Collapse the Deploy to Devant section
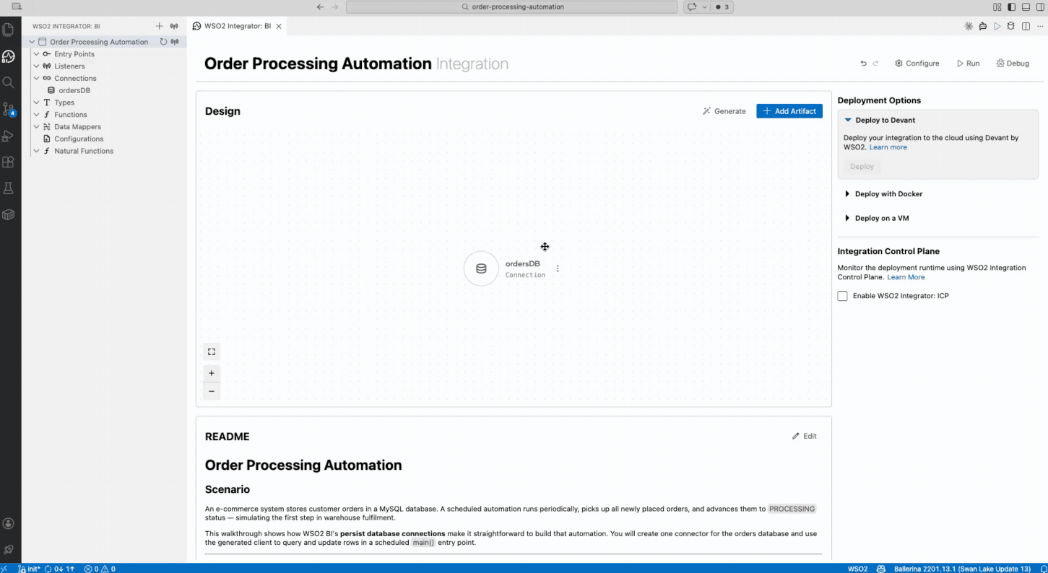 (x=848, y=121)
